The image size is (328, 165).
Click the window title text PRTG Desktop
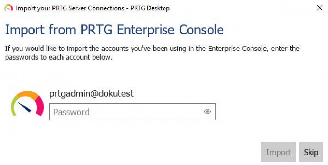[x=150, y=8]
